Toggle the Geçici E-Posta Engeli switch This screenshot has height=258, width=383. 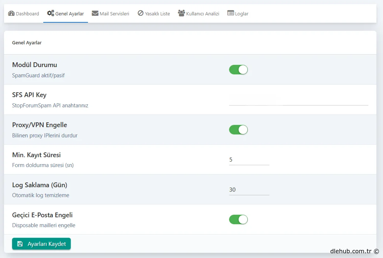pos(238,220)
